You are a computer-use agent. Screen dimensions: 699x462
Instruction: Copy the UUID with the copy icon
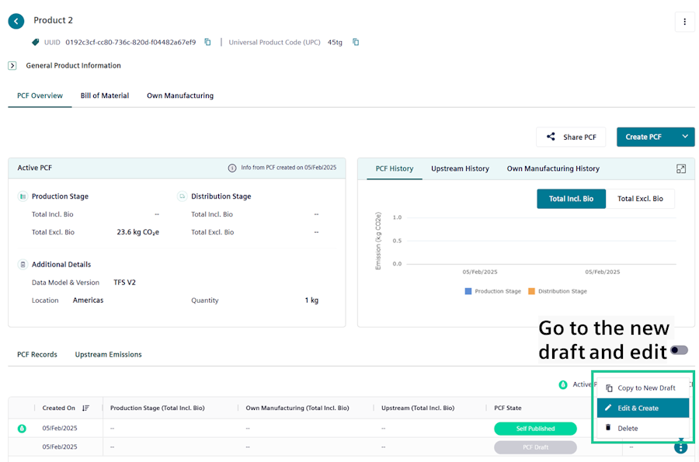coord(207,42)
